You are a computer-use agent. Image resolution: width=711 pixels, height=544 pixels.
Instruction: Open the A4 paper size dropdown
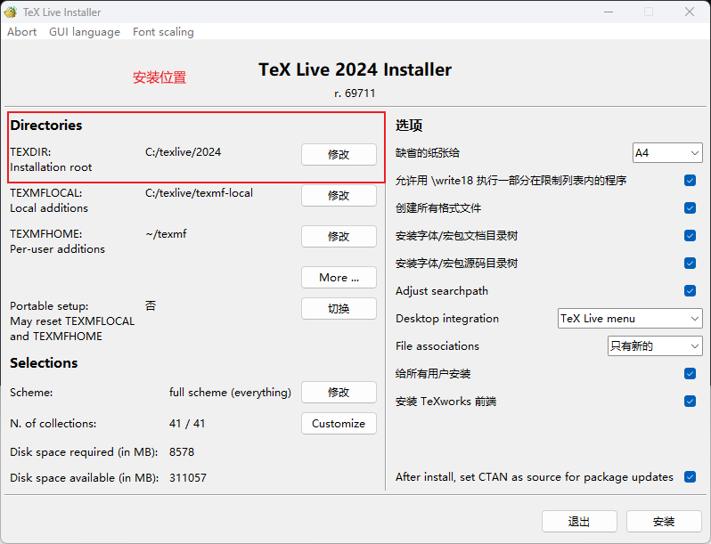pos(667,152)
